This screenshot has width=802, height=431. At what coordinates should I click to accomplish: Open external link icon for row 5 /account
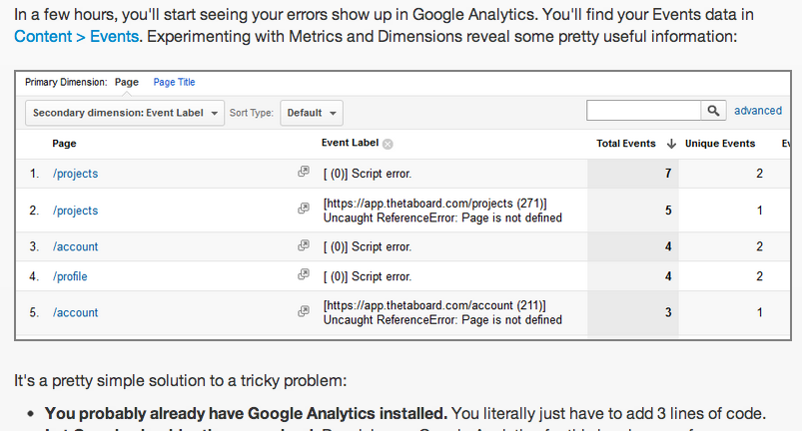304,311
